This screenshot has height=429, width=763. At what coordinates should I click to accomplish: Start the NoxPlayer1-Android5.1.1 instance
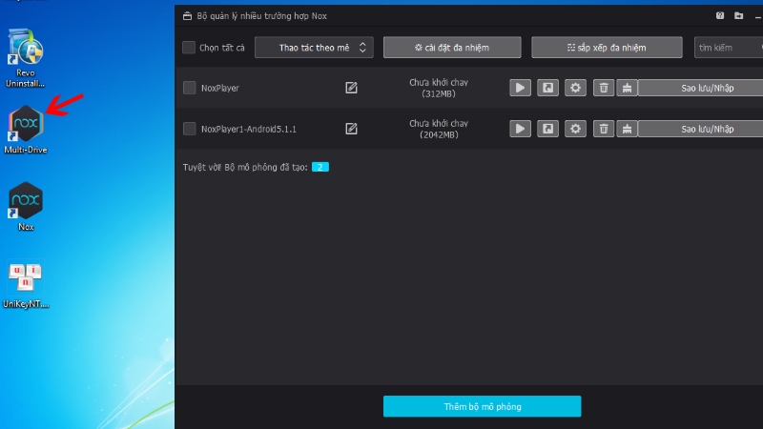tap(520, 129)
